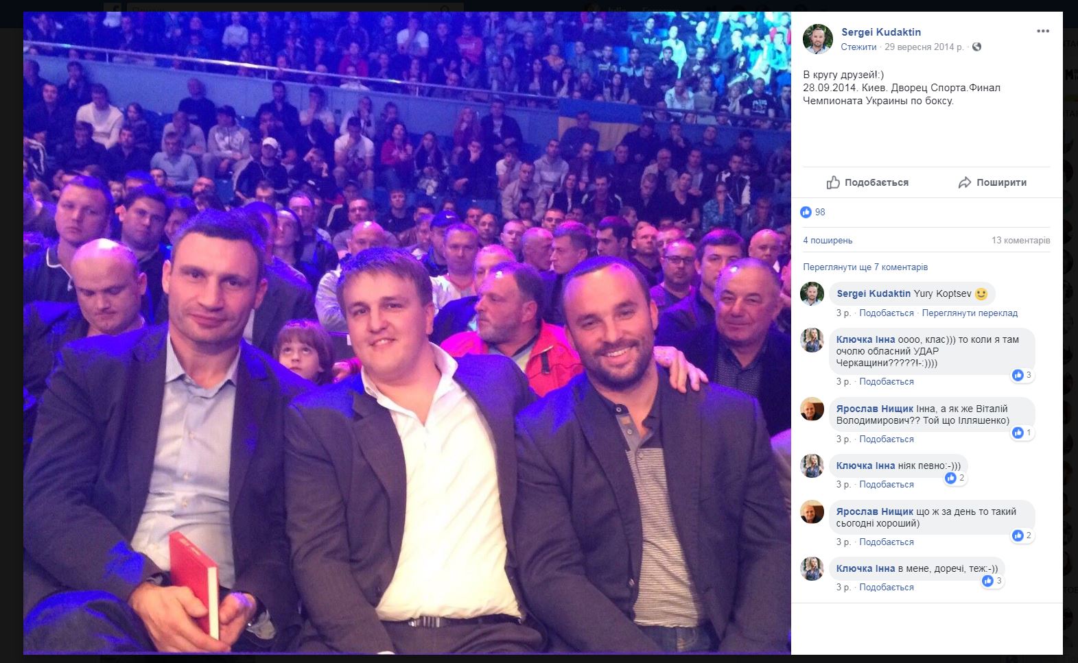Screen dimensions: 1078x663
Task: Open the 29 вересня 2014 post date
Action: [924, 47]
